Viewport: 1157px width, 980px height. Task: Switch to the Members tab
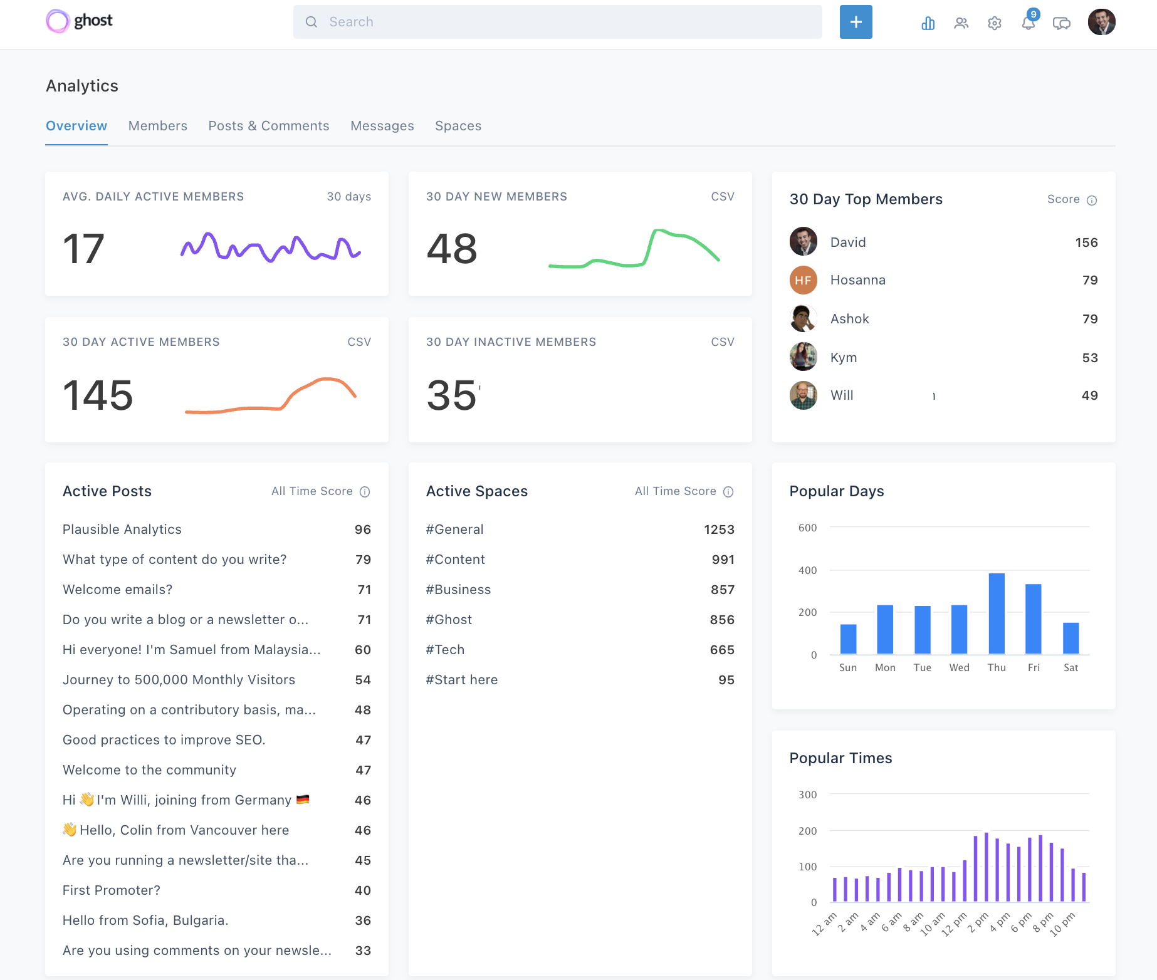[157, 125]
